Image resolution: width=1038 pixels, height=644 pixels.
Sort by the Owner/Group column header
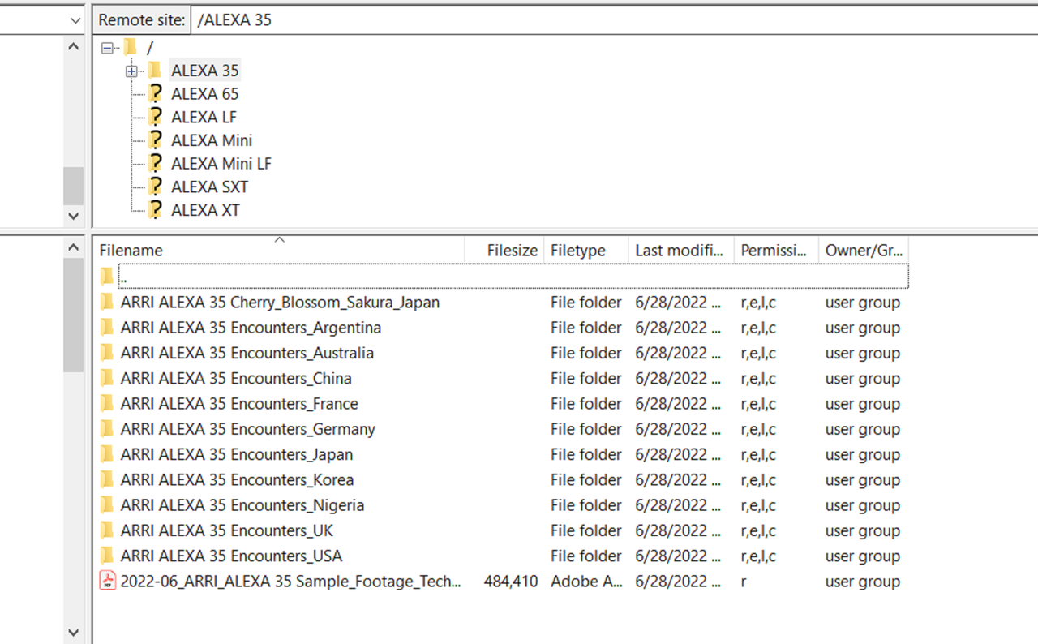(864, 251)
